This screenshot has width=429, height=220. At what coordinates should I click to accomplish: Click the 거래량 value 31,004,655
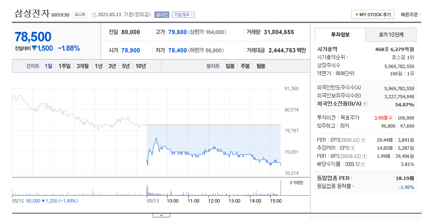click(x=279, y=32)
